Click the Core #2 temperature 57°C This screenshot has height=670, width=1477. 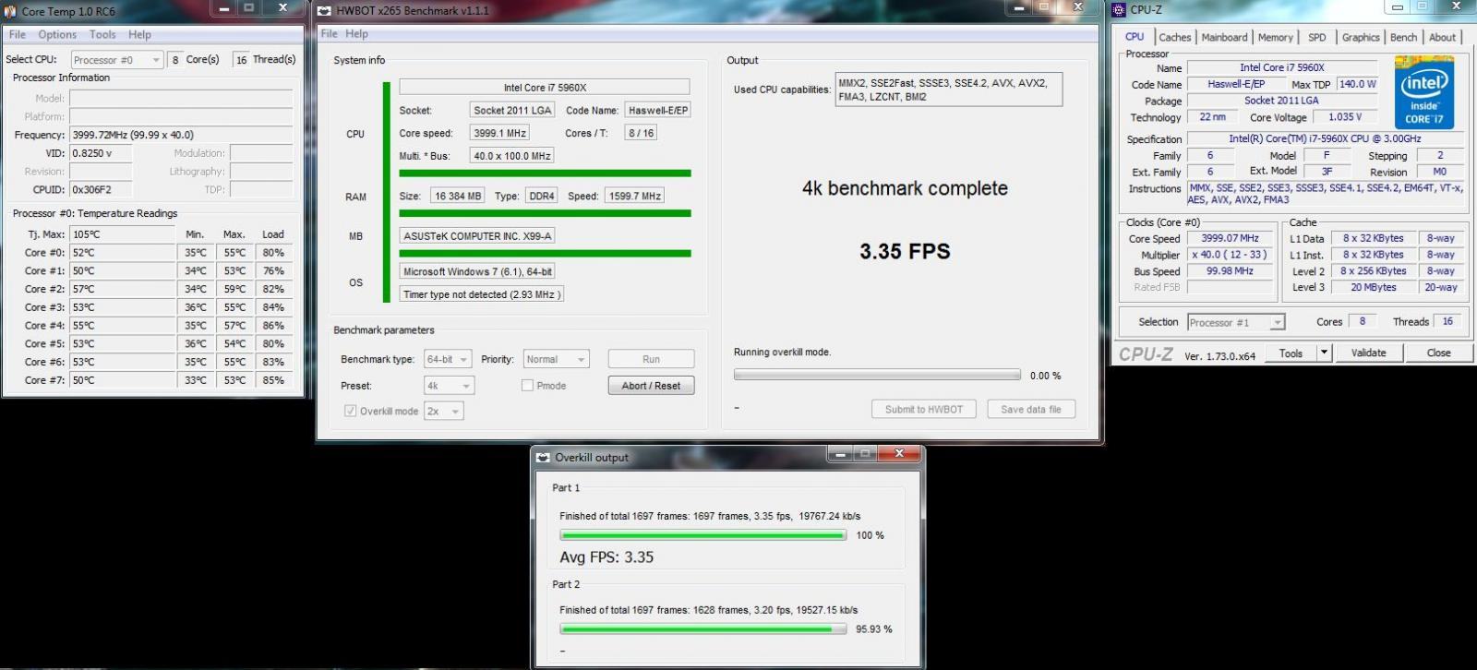[x=122, y=289]
